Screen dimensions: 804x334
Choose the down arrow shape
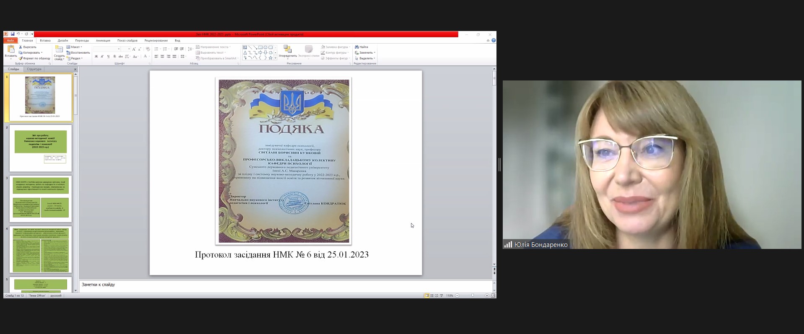(x=265, y=52)
